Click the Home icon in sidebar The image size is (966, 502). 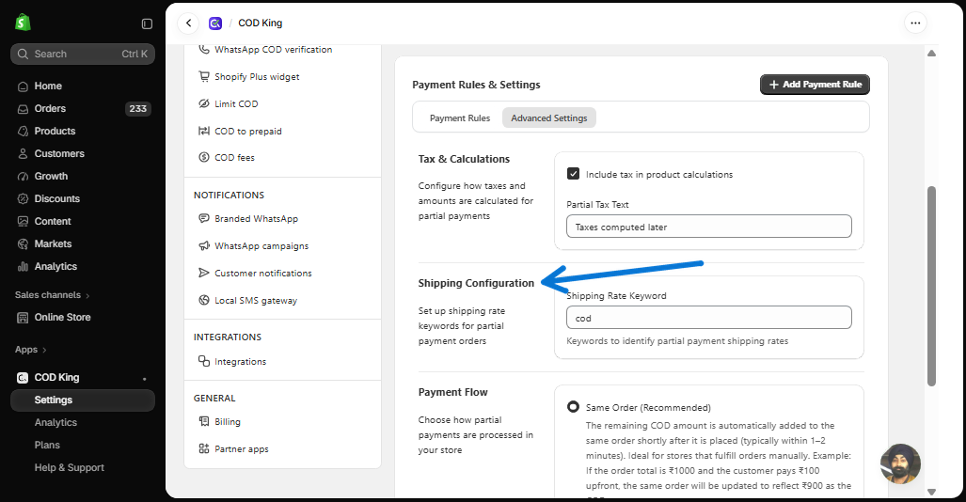pos(23,86)
